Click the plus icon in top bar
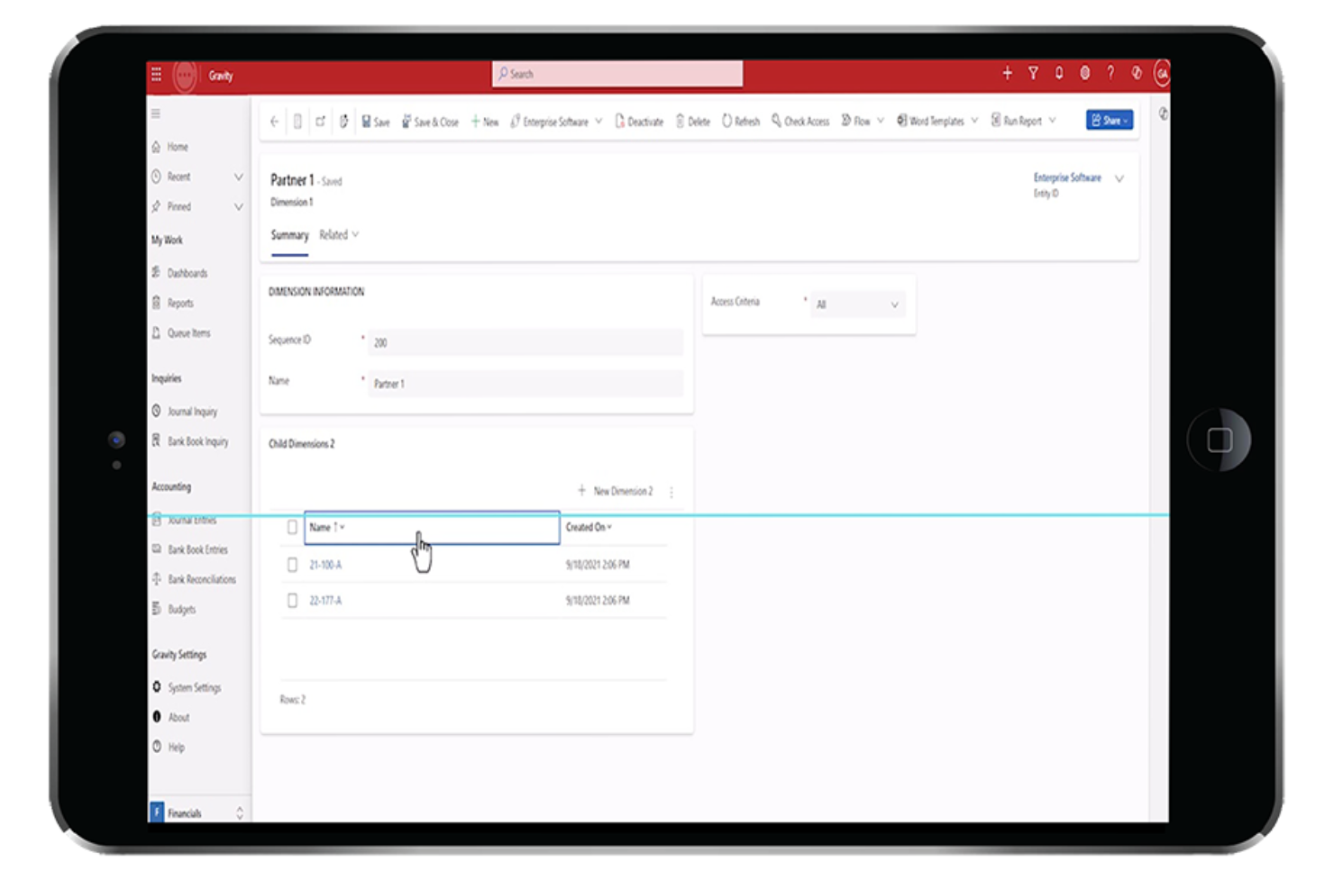 [x=1007, y=74]
